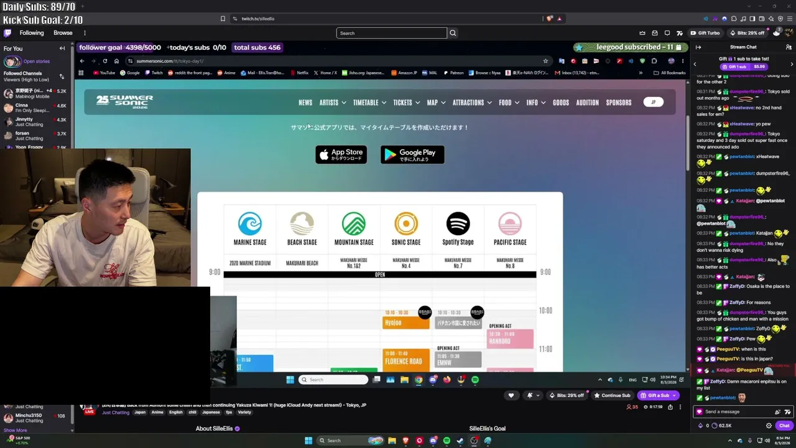Click the Send a message chat box
This screenshot has height=448, width=796.
tap(743, 412)
